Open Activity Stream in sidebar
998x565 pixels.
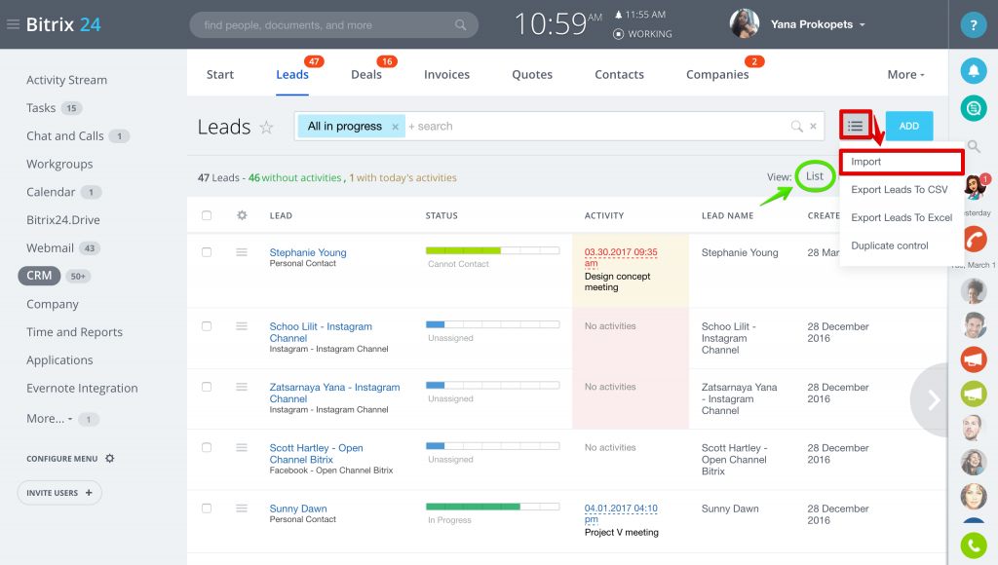tap(67, 80)
